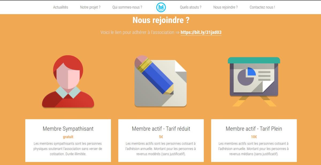Click Contactez nous ! in the navbar
This screenshot has width=321, height=165.
pos(262,7)
